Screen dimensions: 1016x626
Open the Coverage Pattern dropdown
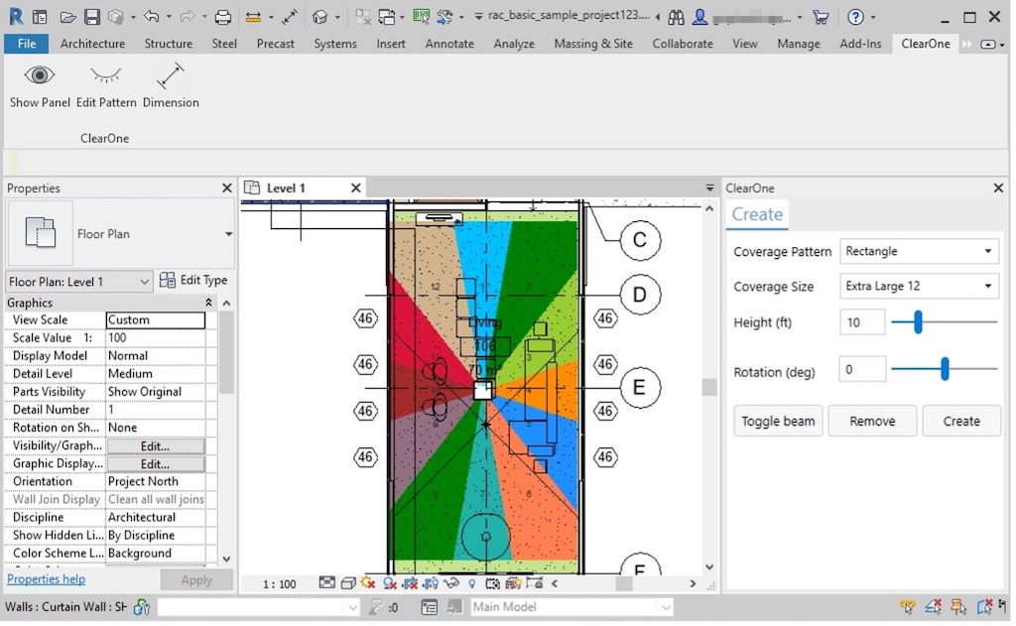919,252
